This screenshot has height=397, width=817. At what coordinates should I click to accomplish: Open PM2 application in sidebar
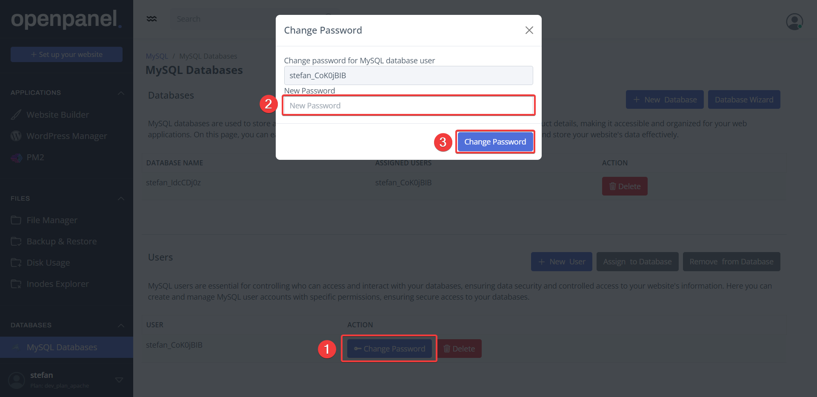35,157
